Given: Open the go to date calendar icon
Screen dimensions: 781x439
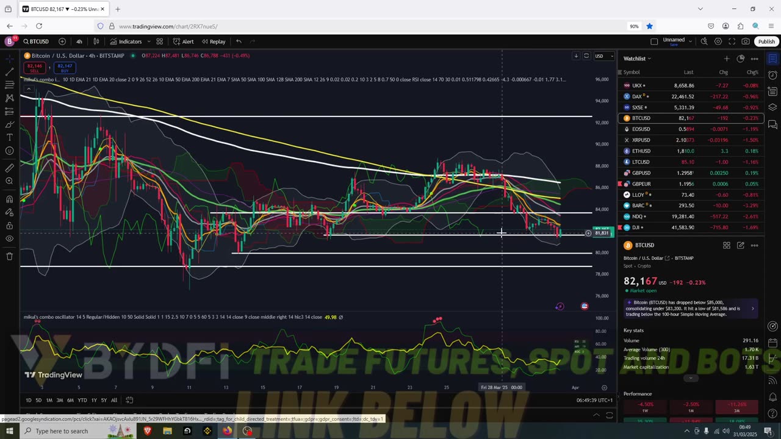Looking at the screenshot, I should [x=129, y=400].
